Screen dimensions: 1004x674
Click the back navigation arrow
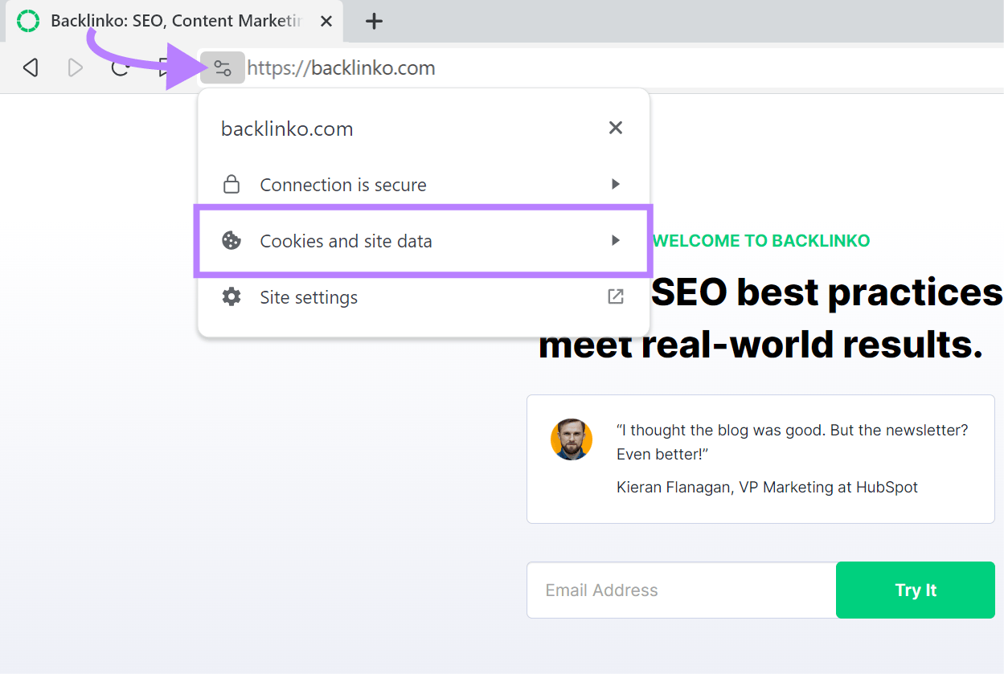pyautogui.click(x=31, y=67)
